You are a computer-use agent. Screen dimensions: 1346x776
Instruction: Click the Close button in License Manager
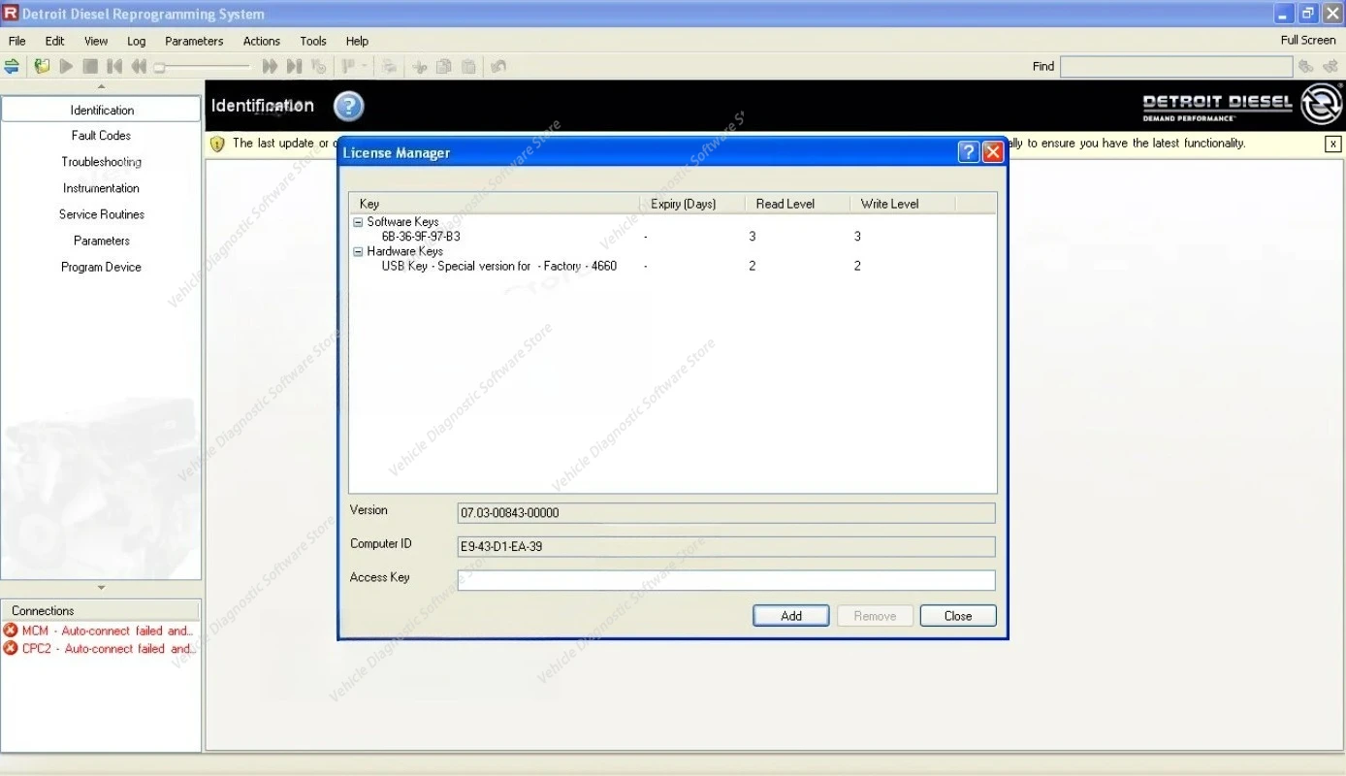tap(958, 616)
